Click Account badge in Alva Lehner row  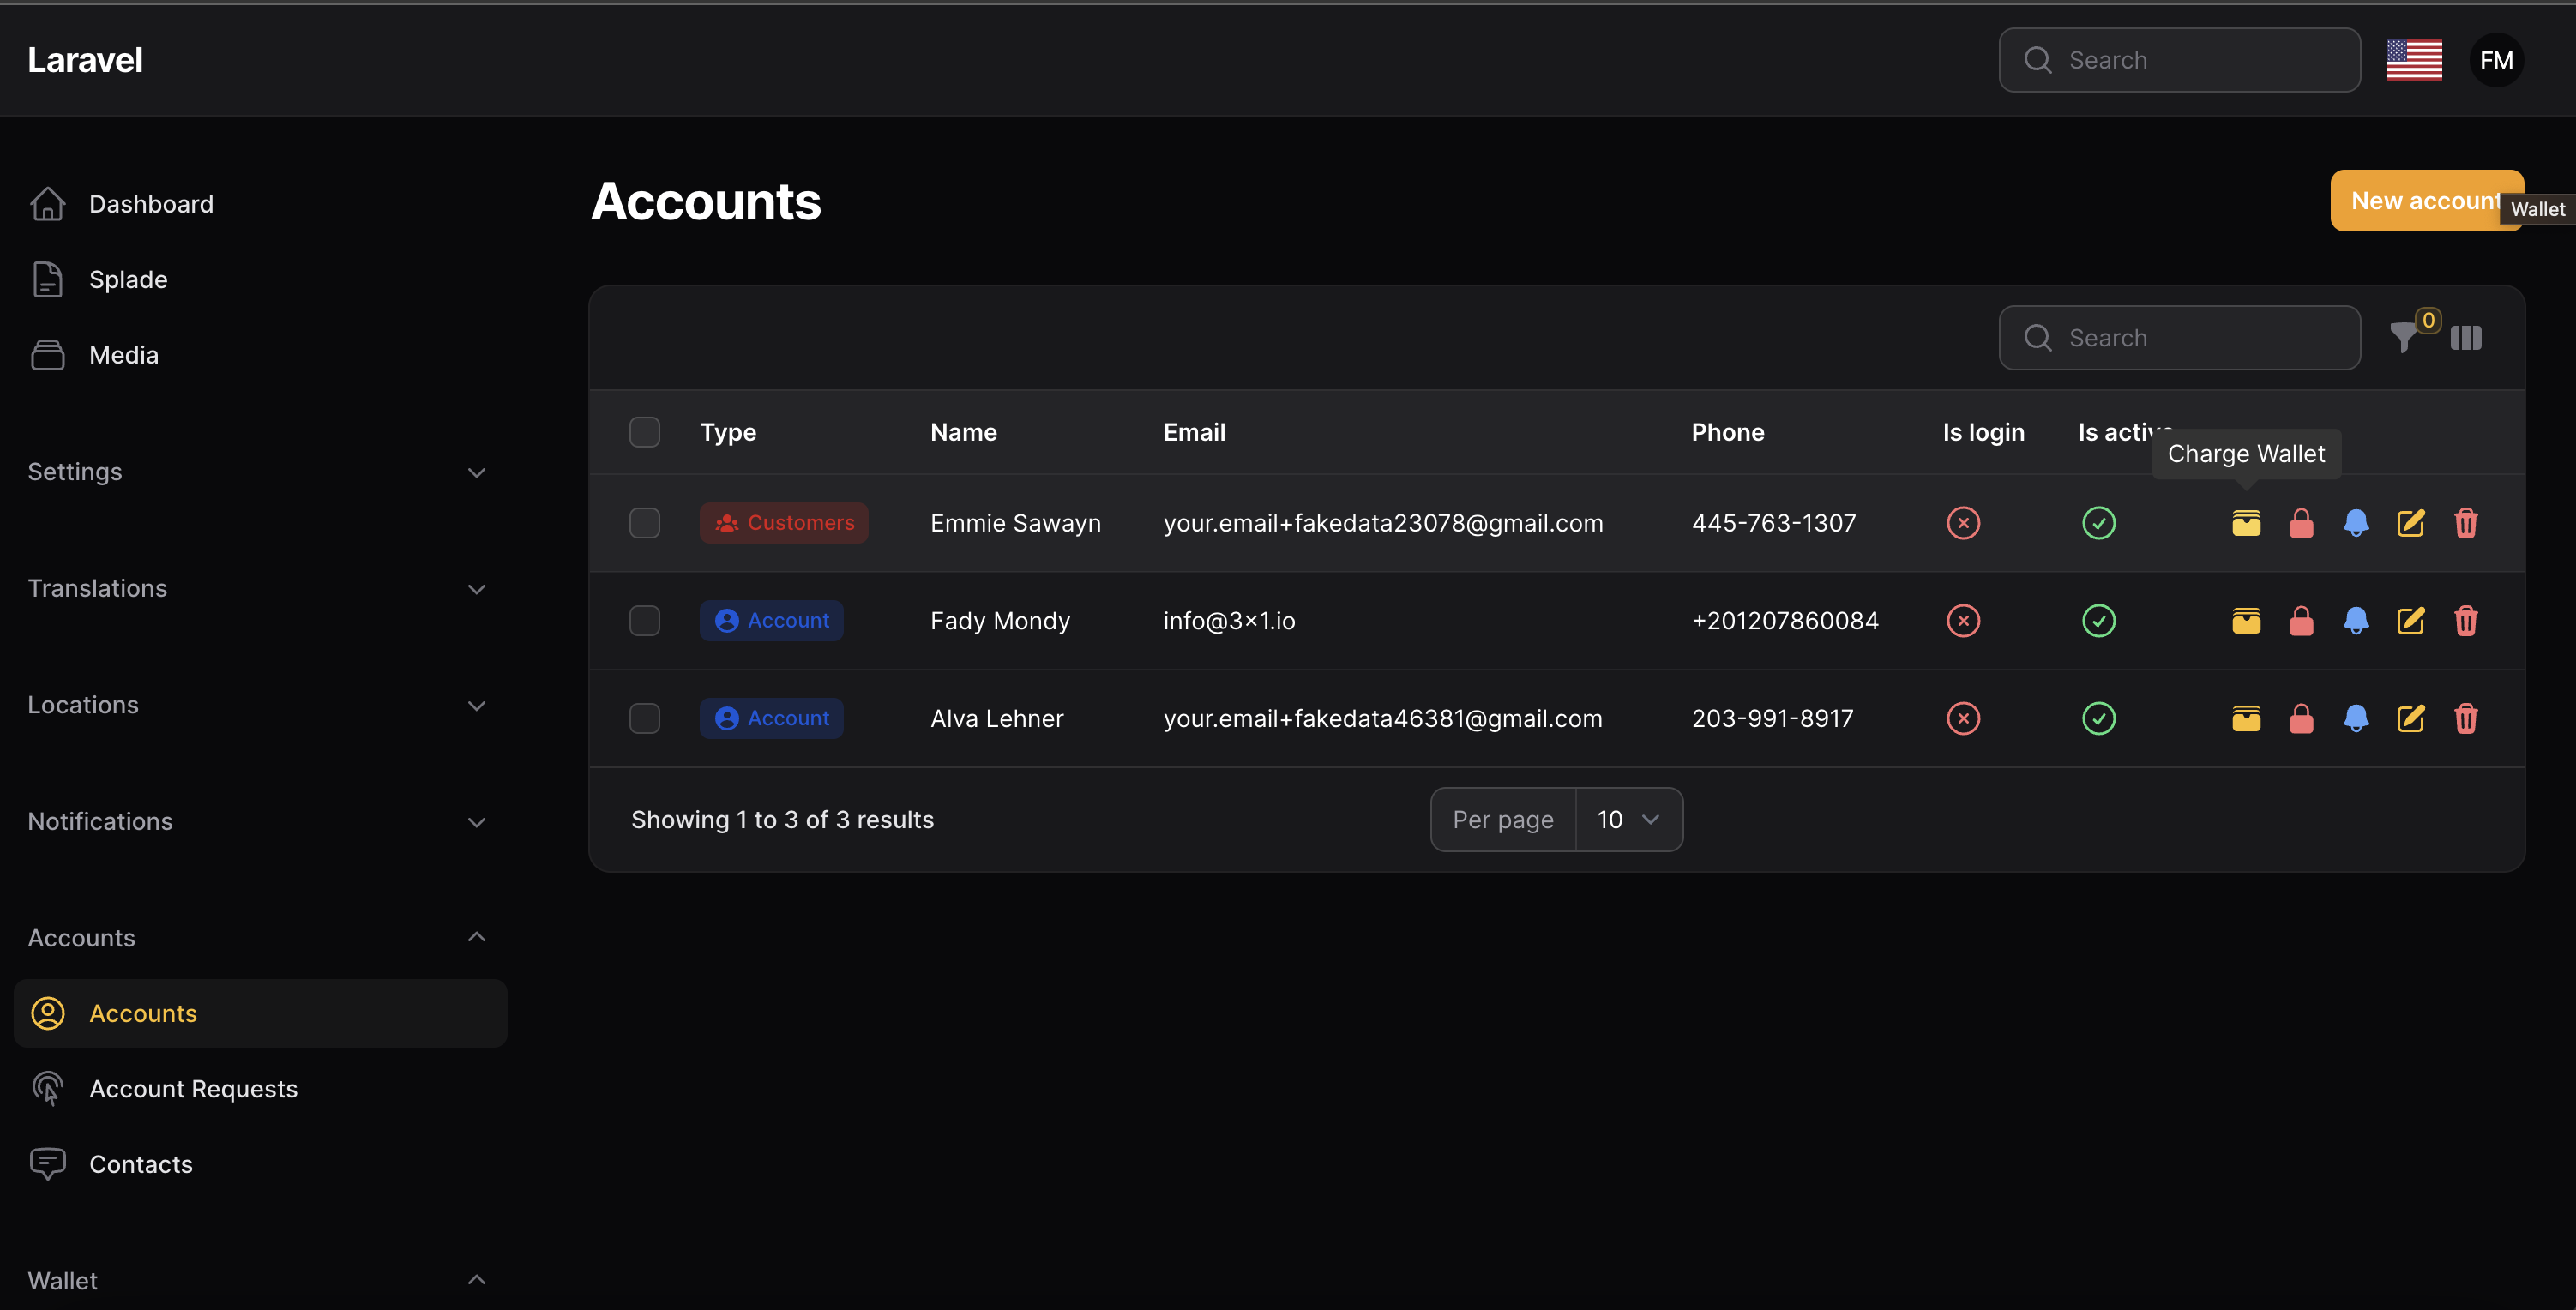771,718
